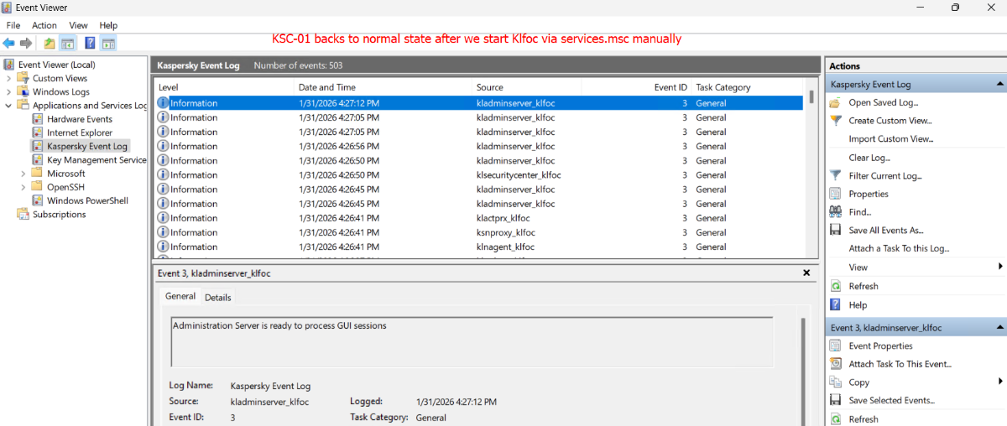Screen dimensions: 1007x426
Task: Sort by the Source column header
Action: point(526,87)
